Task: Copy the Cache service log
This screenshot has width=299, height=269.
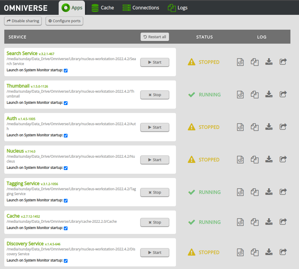Action: click(254, 222)
